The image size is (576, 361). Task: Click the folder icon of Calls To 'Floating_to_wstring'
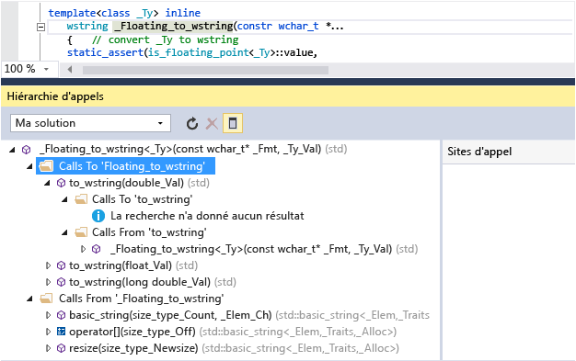[46, 166]
